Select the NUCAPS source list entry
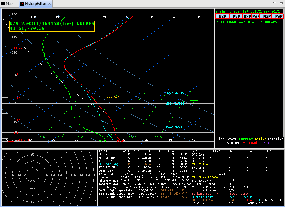Viewport: 285px width, 207px height. click(269, 22)
